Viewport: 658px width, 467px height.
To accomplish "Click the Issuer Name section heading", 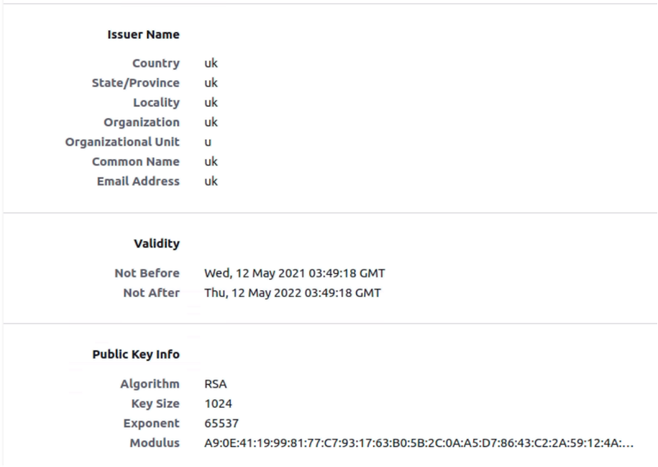I will [x=143, y=34].
